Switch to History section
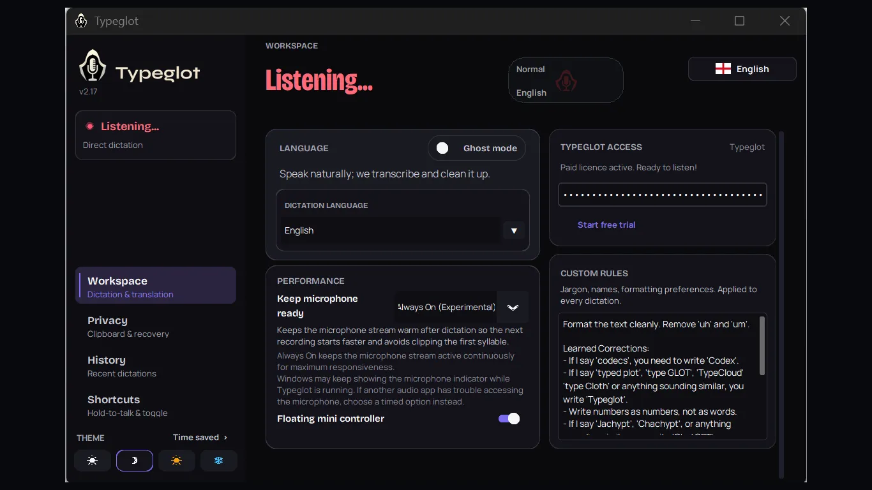The image size is (872, 490). point(156,366)
